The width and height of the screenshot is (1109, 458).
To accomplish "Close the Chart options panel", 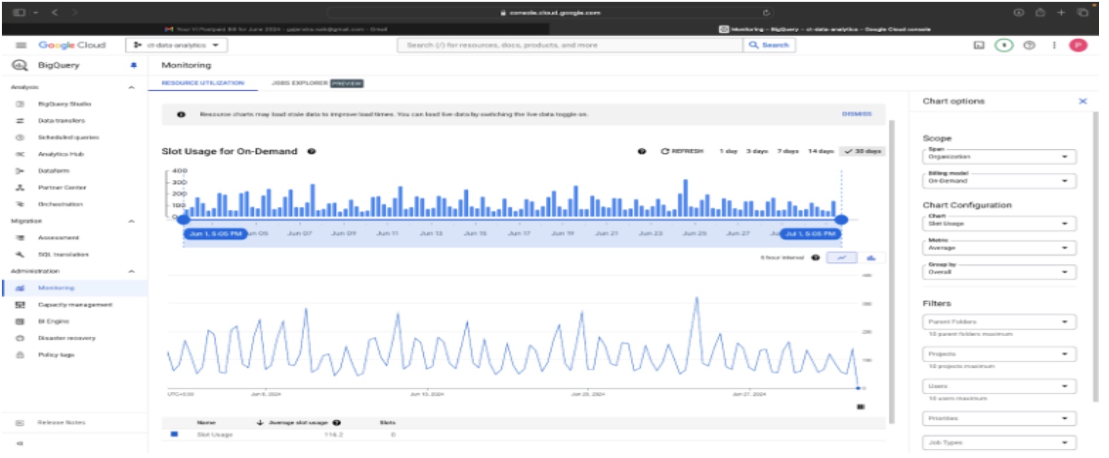I will coord(1082,101).
